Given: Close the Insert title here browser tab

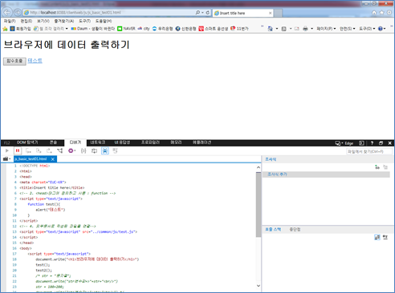Looking at the screenshot, I should [x=270, y=13].
